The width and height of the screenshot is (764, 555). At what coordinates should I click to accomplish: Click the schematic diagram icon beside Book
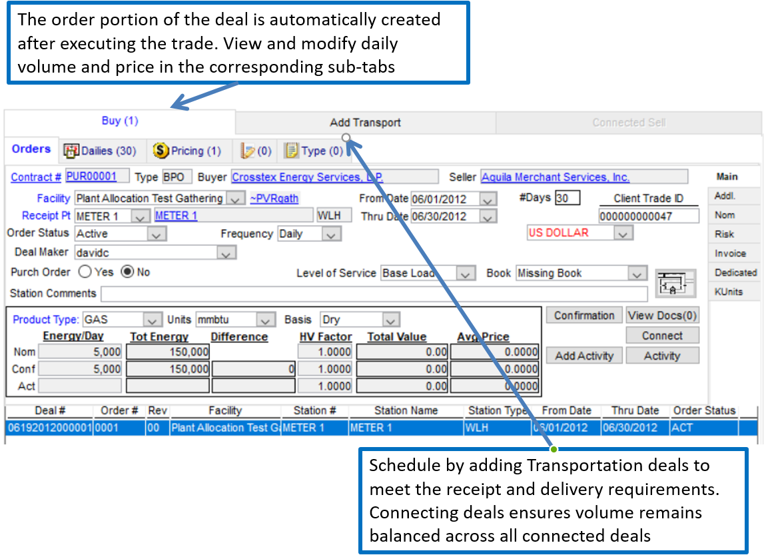point(675,283)
